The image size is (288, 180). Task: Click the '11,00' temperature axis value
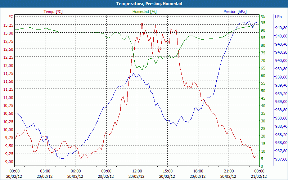[8, 98]
